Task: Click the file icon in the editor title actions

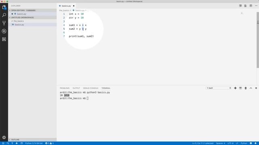Action: (x=246, y=6)
